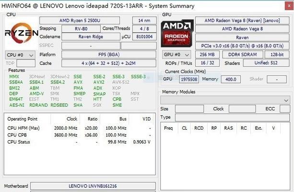The image size is (294, 192).
Task: Click the 4 / 8 cores/threads field
Action: coord(144,29)
